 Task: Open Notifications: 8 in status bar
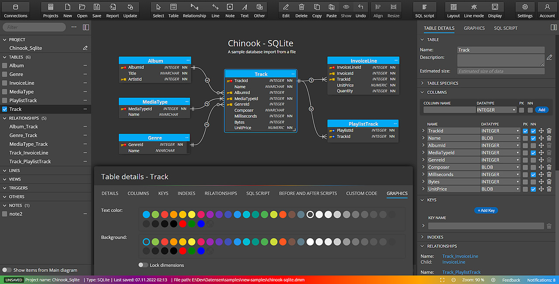tap(541, 280)
